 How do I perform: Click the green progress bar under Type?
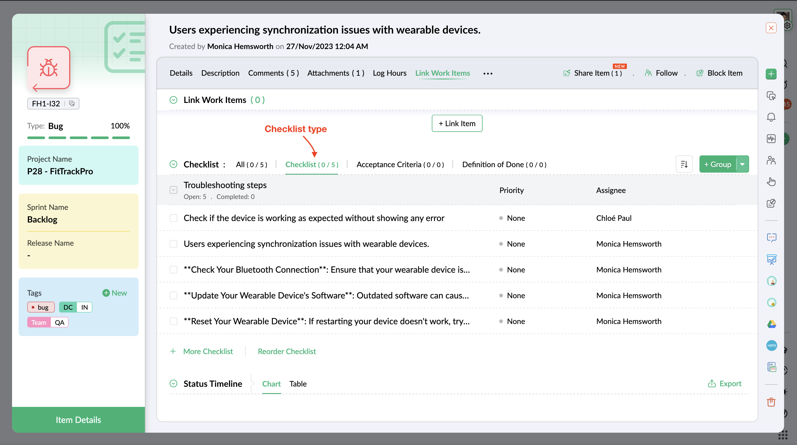coord(78,138)
